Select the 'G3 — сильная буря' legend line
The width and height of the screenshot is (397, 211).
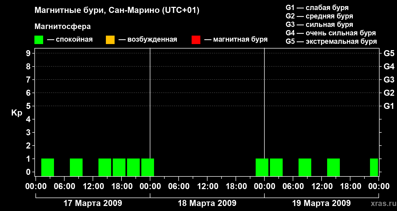(319, 25)
